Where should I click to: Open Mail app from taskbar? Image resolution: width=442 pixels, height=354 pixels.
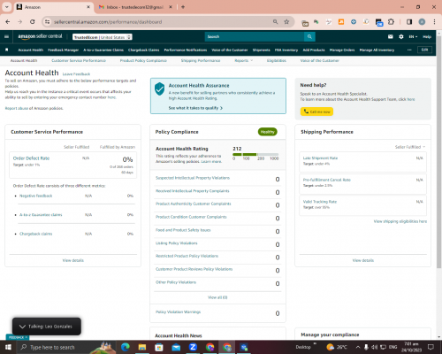176,347
